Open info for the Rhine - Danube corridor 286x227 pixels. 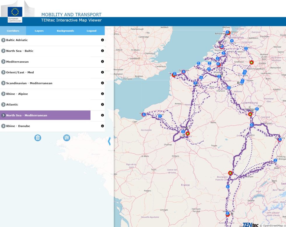point(102,126)
